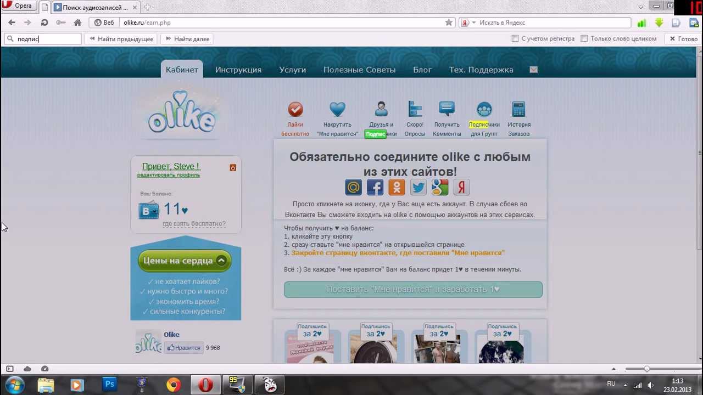Open Windows Start button

point(14,385)
